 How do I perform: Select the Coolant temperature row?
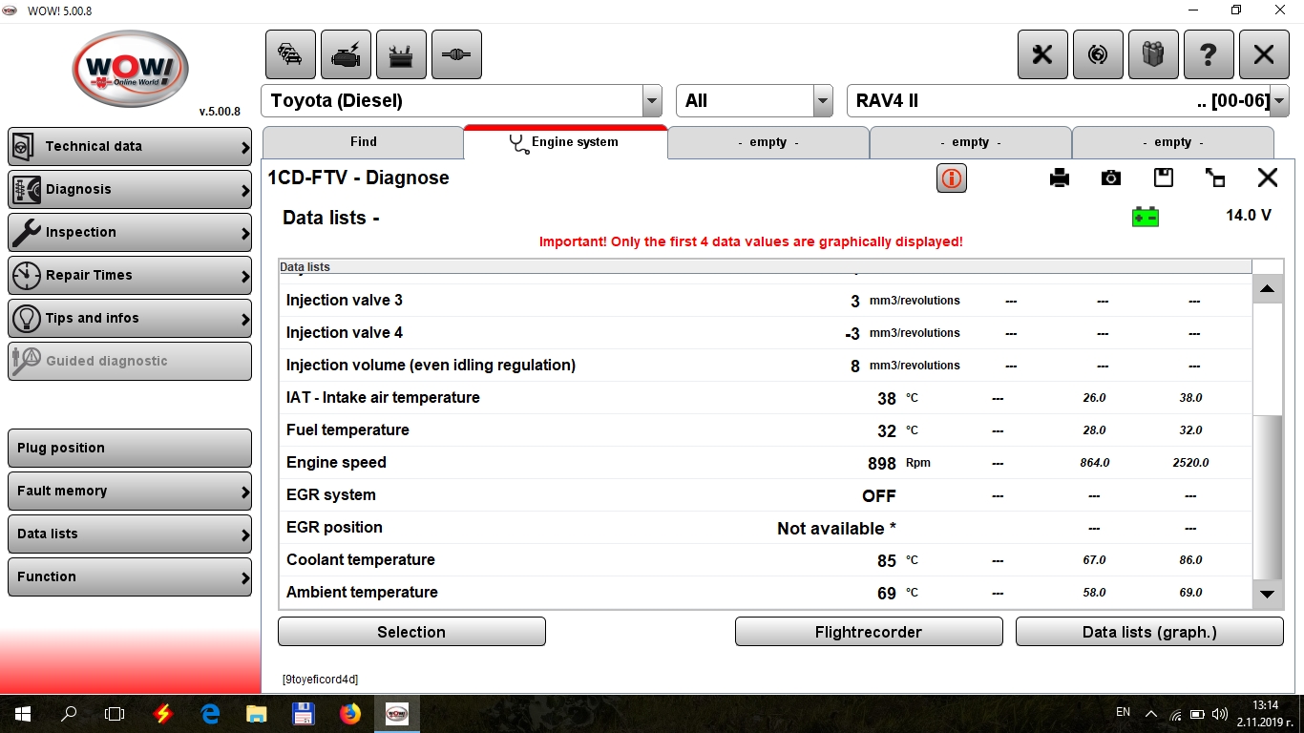pyautogui.click(x=765, y=560)
